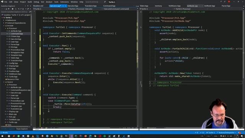Click Solution Explorer horizontal scrollbar
The width and height of the screenshot is (245, 138).
click(16, 127)
